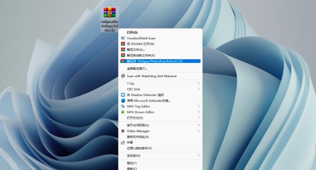The width and height of the screenshot is (316, 170).
Task: Run VoodooShield Scan on the file
Action: click(160, 38)
